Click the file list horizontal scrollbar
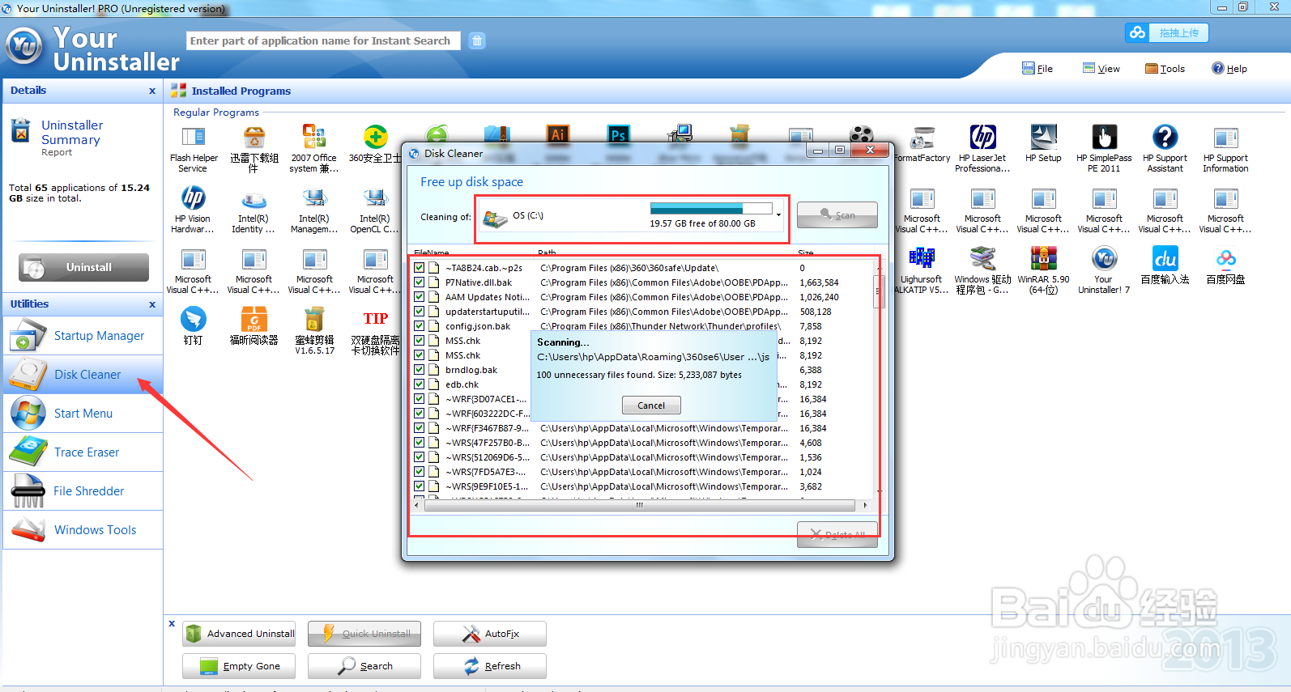The image size is (1291, 692). 640,505
